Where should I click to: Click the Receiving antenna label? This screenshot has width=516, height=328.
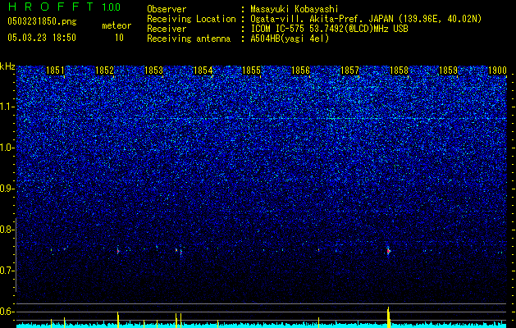tap(189, 39)
